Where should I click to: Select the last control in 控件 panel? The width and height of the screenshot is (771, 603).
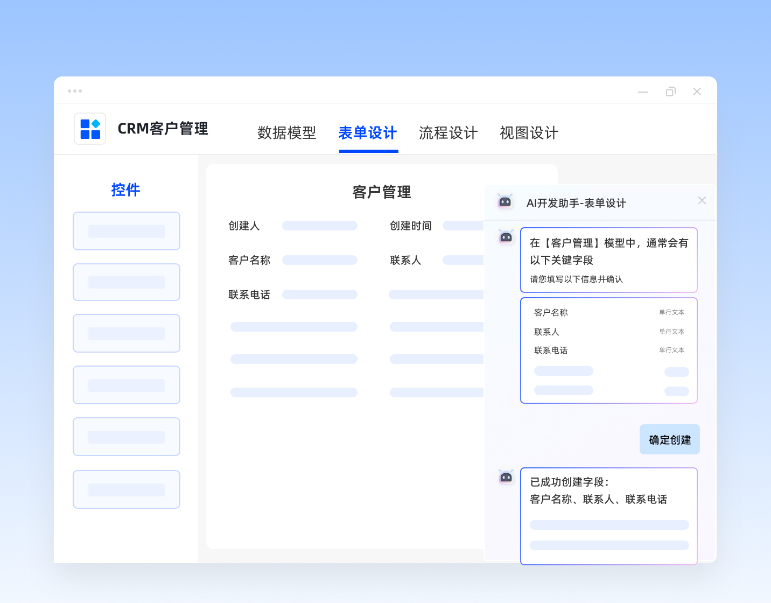(127, 489)
